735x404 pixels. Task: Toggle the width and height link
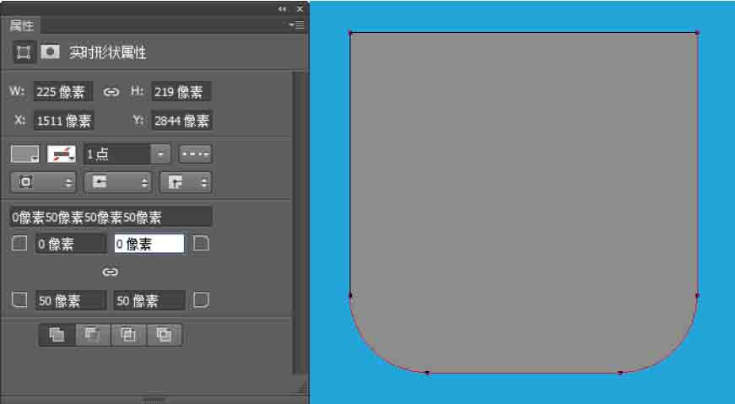point(111,92)
